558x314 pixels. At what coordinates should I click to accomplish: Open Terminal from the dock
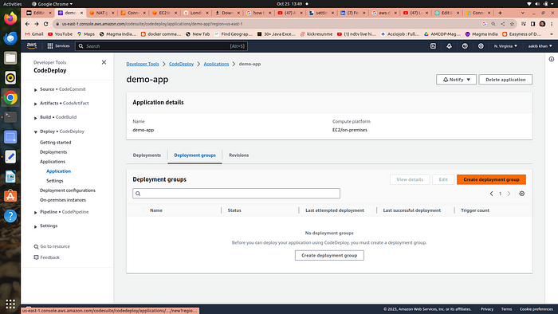tap(10, 116)
